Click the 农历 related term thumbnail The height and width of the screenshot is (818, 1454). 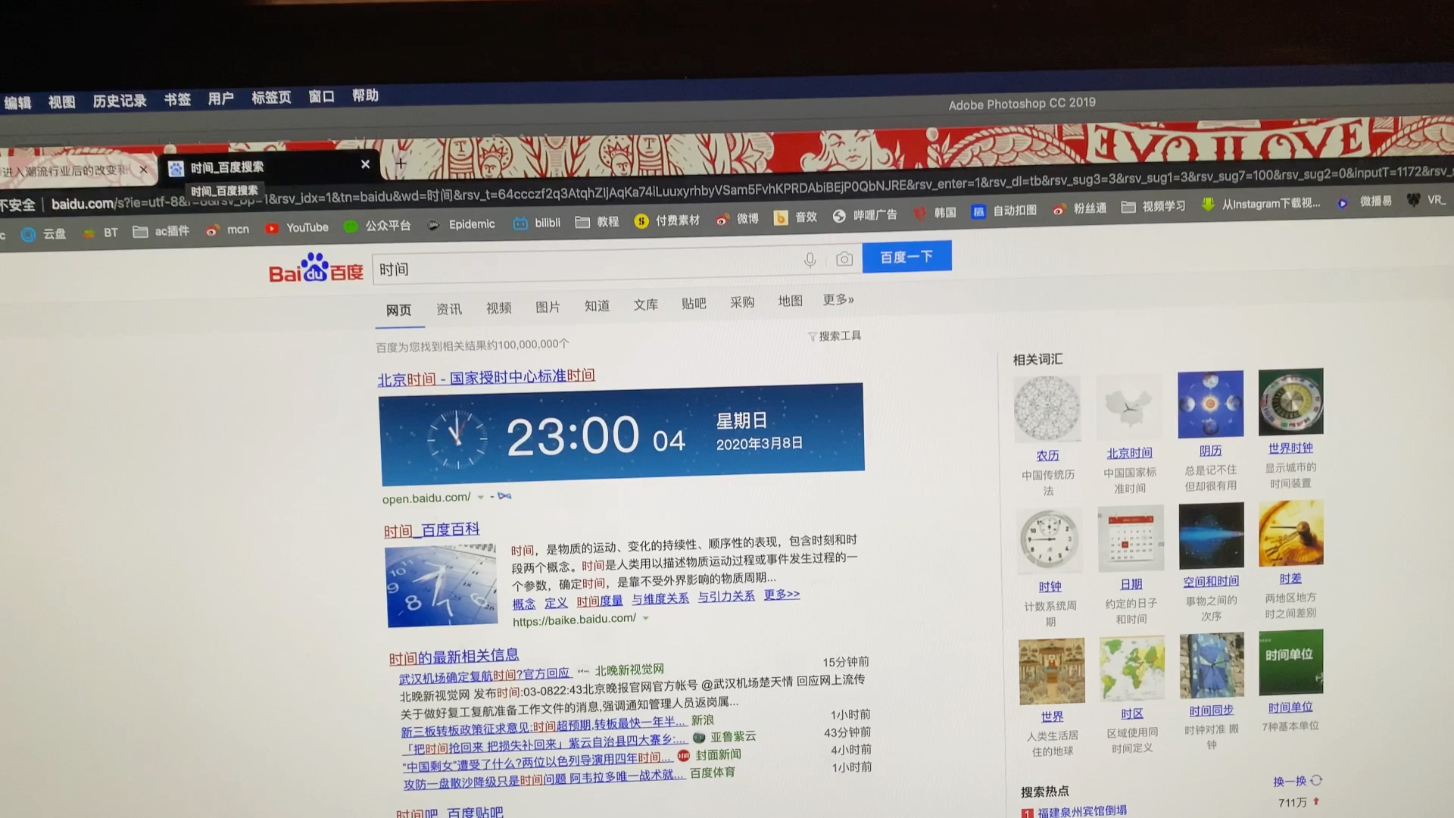click(1047, 408)
